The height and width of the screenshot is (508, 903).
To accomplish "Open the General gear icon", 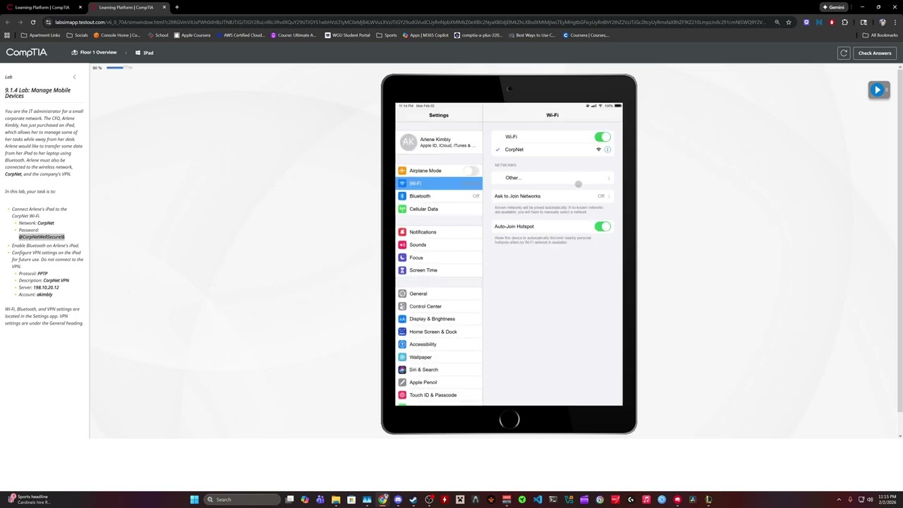I will click(402, 294).
